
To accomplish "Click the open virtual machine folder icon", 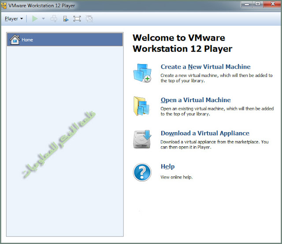I will coord(141,106).
